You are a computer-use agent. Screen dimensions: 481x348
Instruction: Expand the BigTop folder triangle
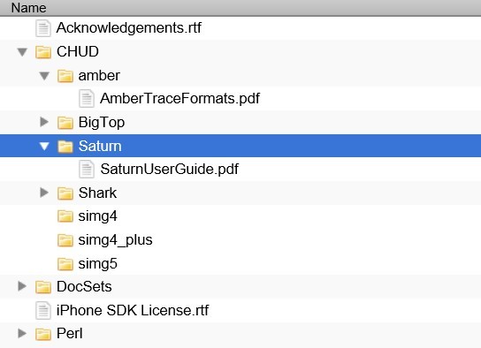[x=44, y=122]
